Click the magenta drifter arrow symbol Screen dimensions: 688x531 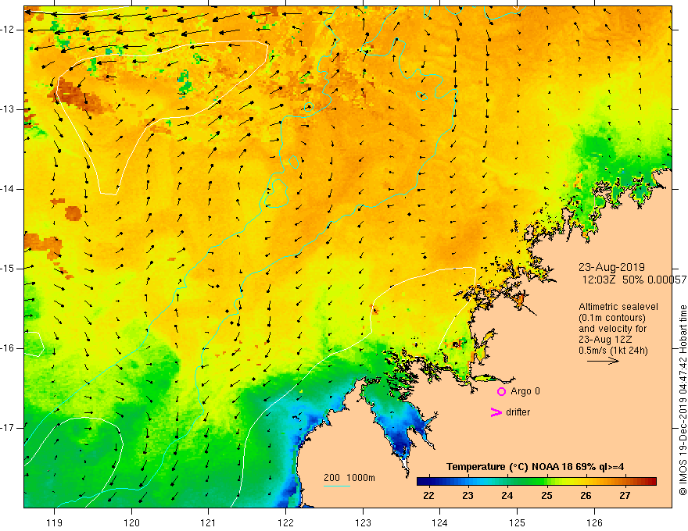pyautogui.click(x=496, y=412)
